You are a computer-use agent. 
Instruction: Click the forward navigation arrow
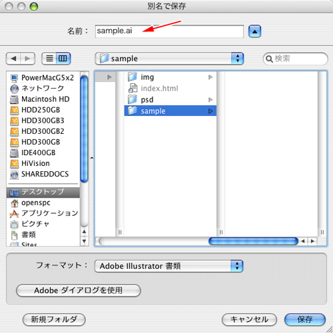(28, 59)
